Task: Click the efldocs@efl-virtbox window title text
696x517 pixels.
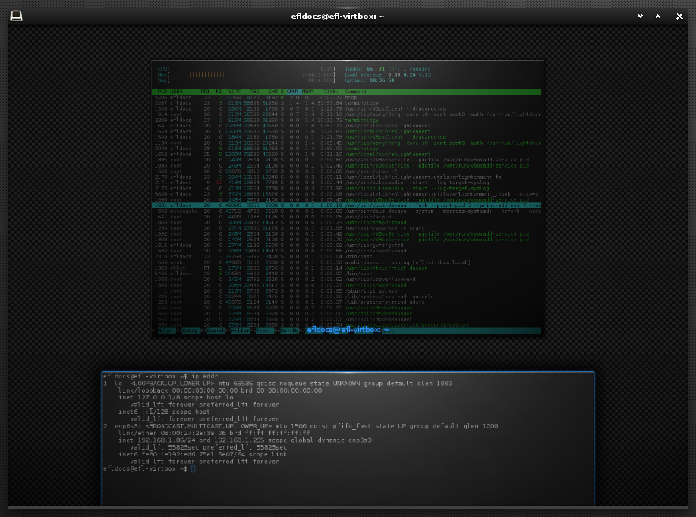Action: 338,17
